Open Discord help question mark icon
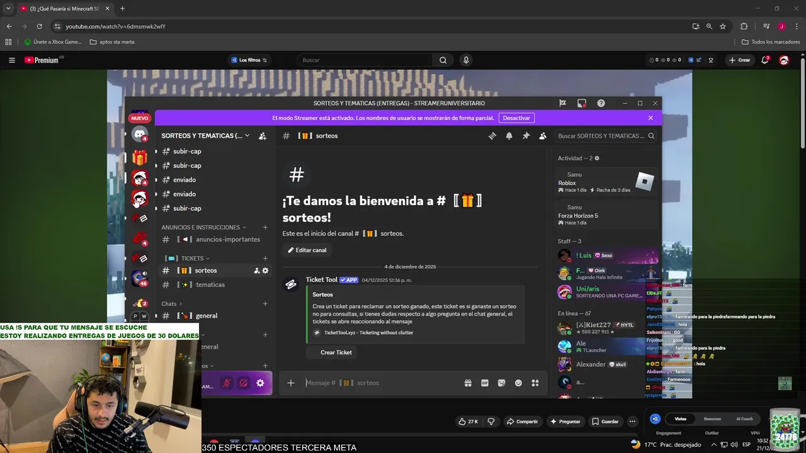 [x=601, y=103]
